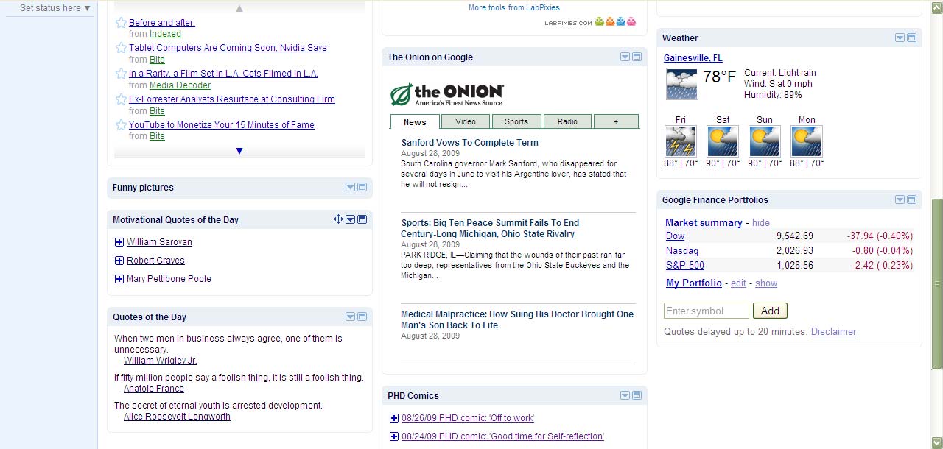The width and height of the screenshot is (943, 449).
Task: Maximize the Funny pictures gadget
Action: click(x=362, y=188)
